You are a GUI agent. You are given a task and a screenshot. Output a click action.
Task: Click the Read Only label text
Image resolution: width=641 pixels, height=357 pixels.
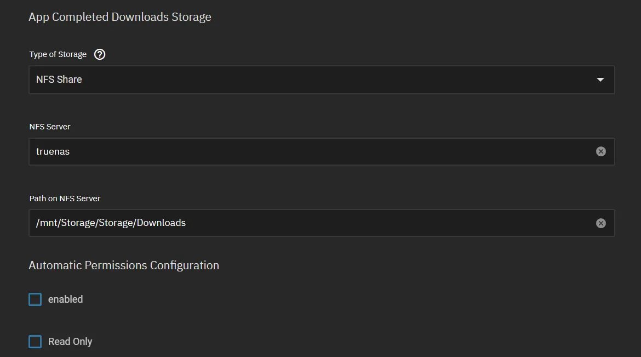click(70, 341)
